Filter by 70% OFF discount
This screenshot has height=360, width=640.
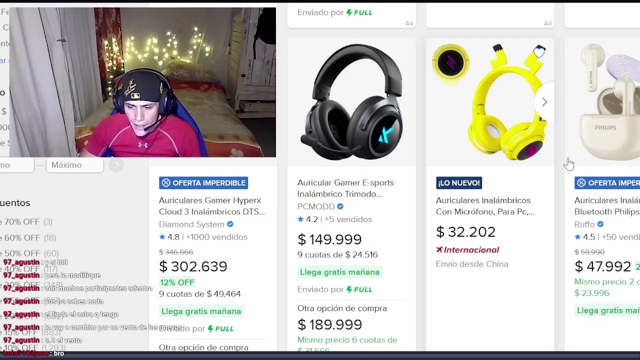(26, 222)
